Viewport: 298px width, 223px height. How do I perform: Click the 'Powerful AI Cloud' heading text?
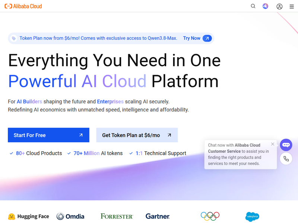77,81
